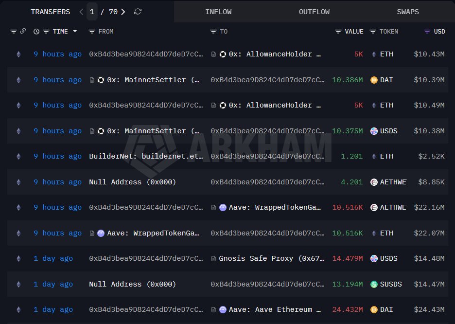
Task: Click the link chain icon in header
Action: click(x=23, y=31)
